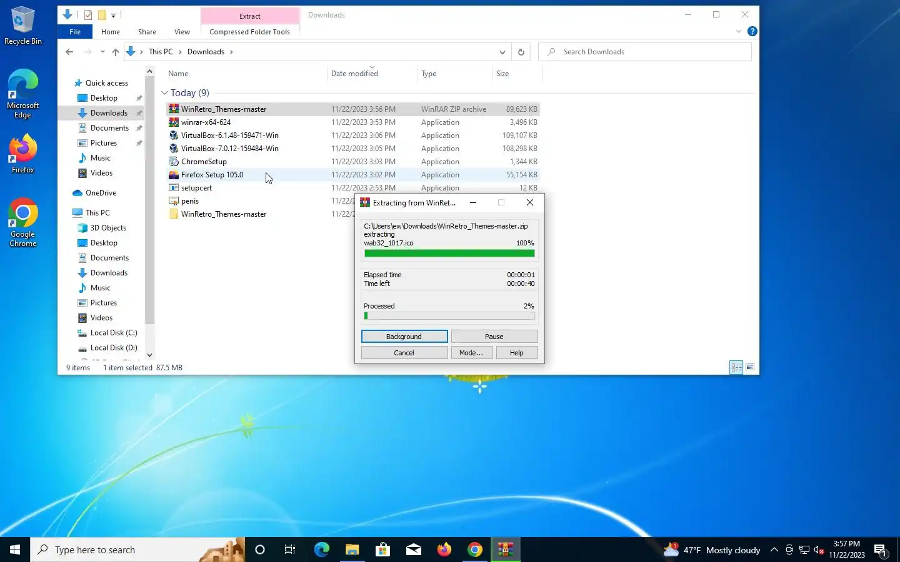Open the View ribbon tab
The height and width of the screenshot is (562, 900).
[182, 32]
